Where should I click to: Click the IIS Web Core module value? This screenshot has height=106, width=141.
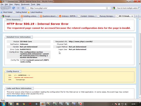point(26,41)
